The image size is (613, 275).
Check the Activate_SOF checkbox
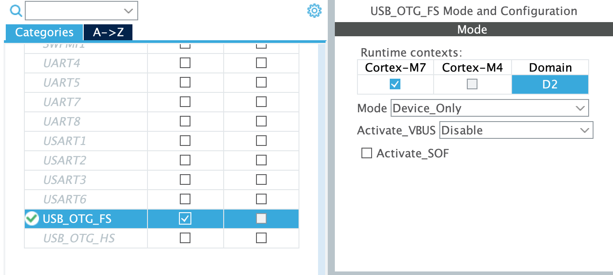(366, 153)
